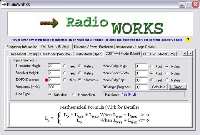The image size is (200, 135).
Task: Select the Hata Model (Urban) tab
Action: [x=23, y=54]
